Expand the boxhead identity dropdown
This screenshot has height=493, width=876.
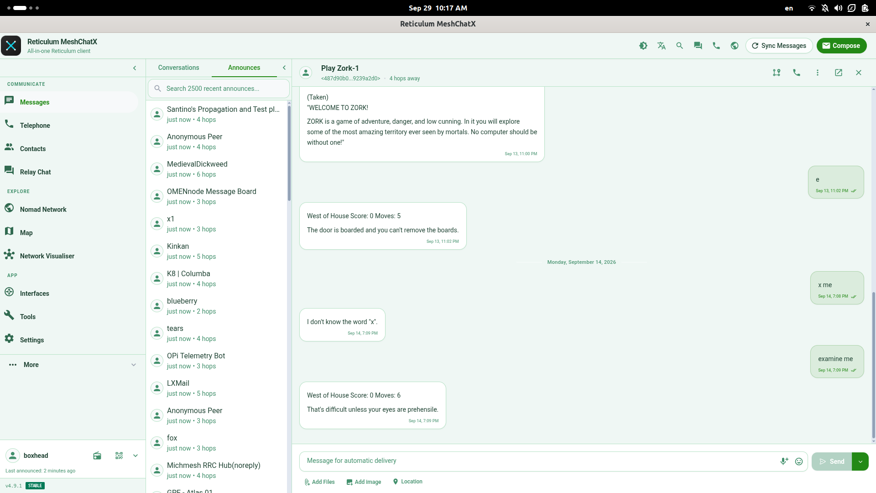coord(136,456)
